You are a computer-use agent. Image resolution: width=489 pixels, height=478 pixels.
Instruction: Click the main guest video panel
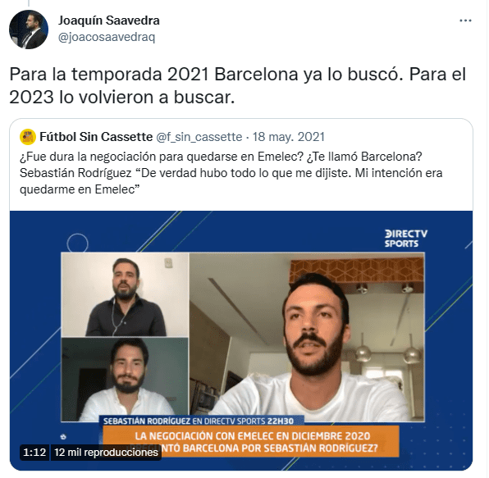pyautogui.click(x=307, y=337)
